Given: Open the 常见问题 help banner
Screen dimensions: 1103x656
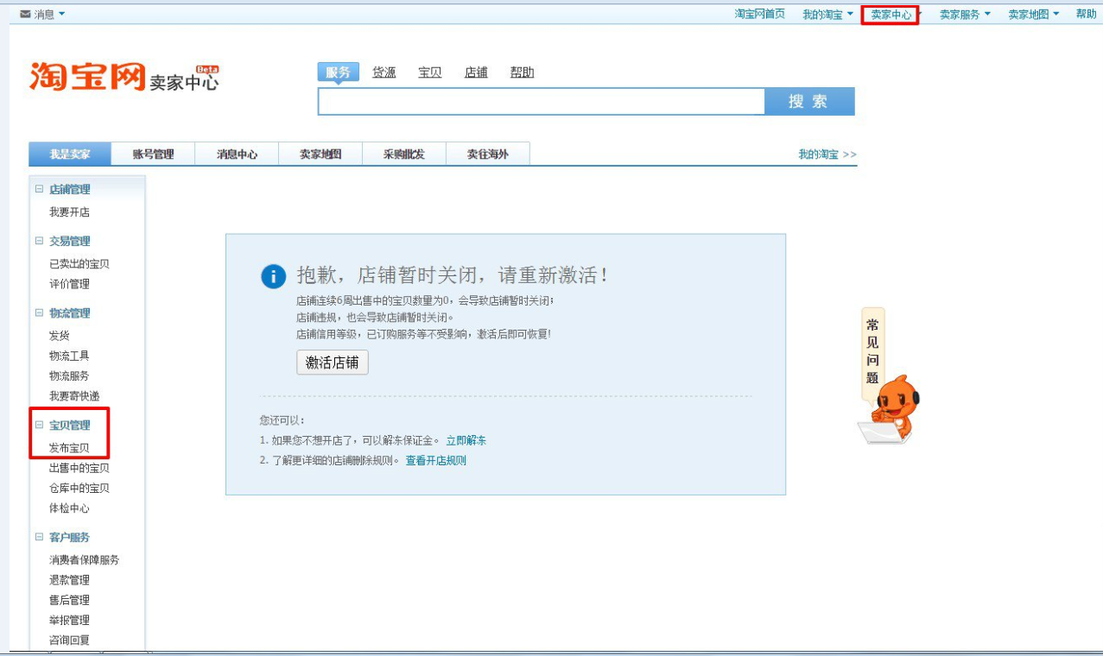Looking at the screenshot, I should coord(872,351).
